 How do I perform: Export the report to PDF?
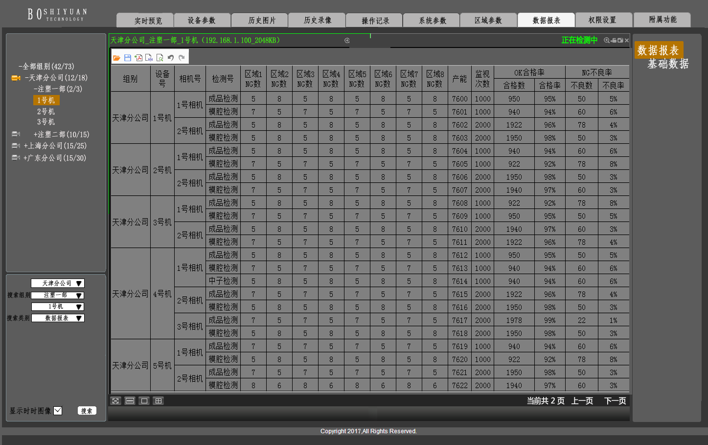click(138, 58)
